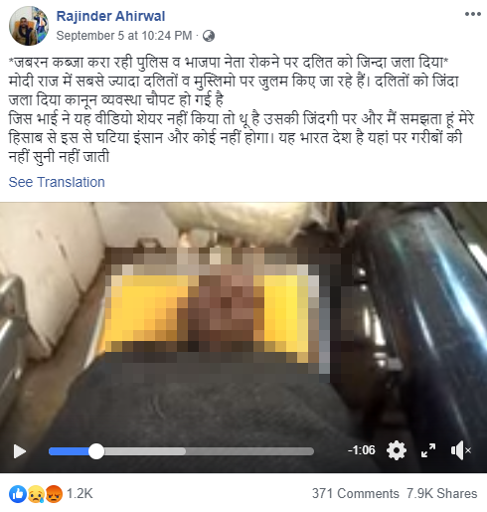Click the Like reaction icon

click(x=18, y=494)
